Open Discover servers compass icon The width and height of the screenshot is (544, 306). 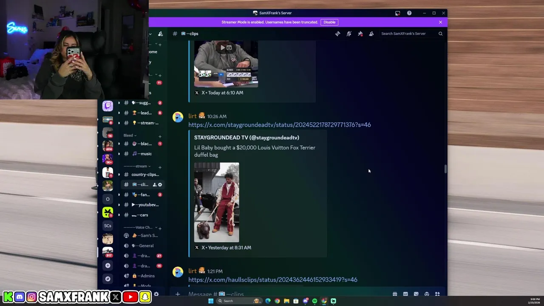coord(108,279)
